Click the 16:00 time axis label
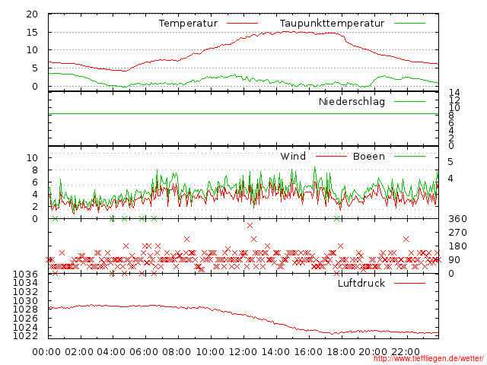Image resolution: width=487 pixels, height=365 pixels. click(x=308, y=352)
